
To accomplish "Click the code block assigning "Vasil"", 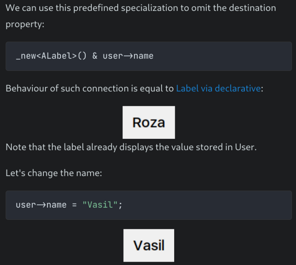I will click(x=149, y=205).
